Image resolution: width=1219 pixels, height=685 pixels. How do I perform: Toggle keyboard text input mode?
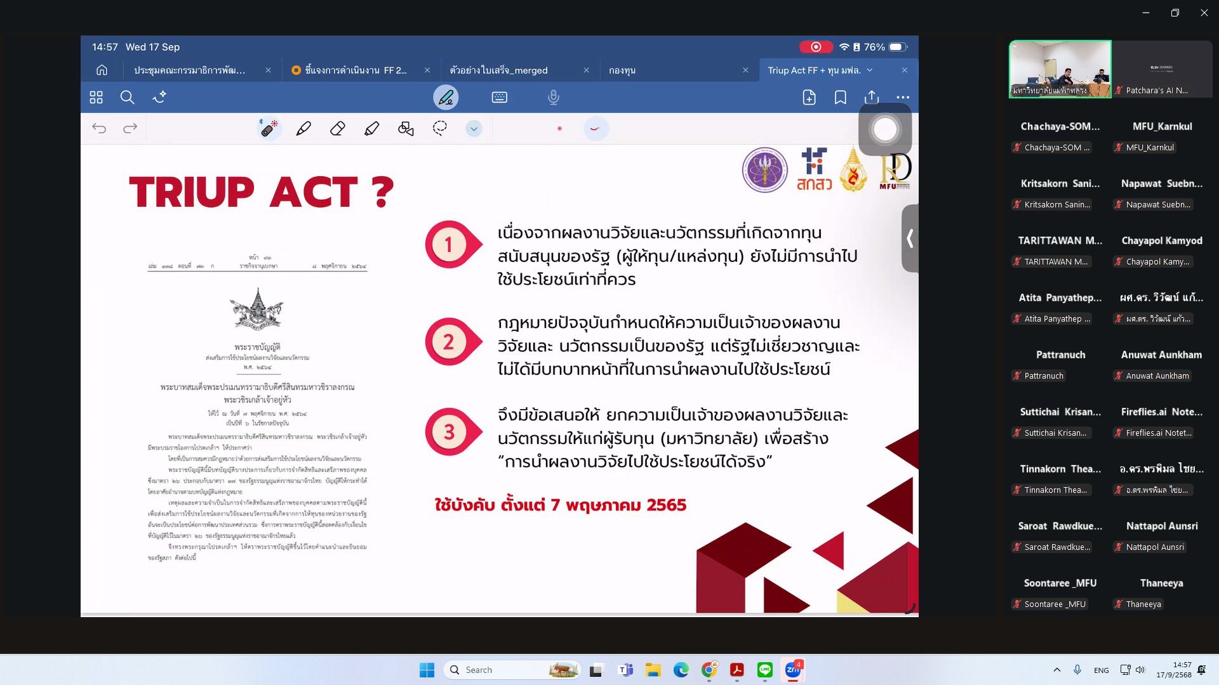[x=500, y=98]
